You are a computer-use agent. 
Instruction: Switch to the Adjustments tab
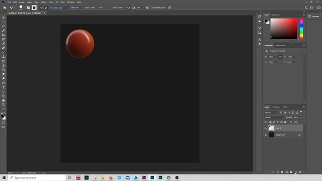[281, 45]
